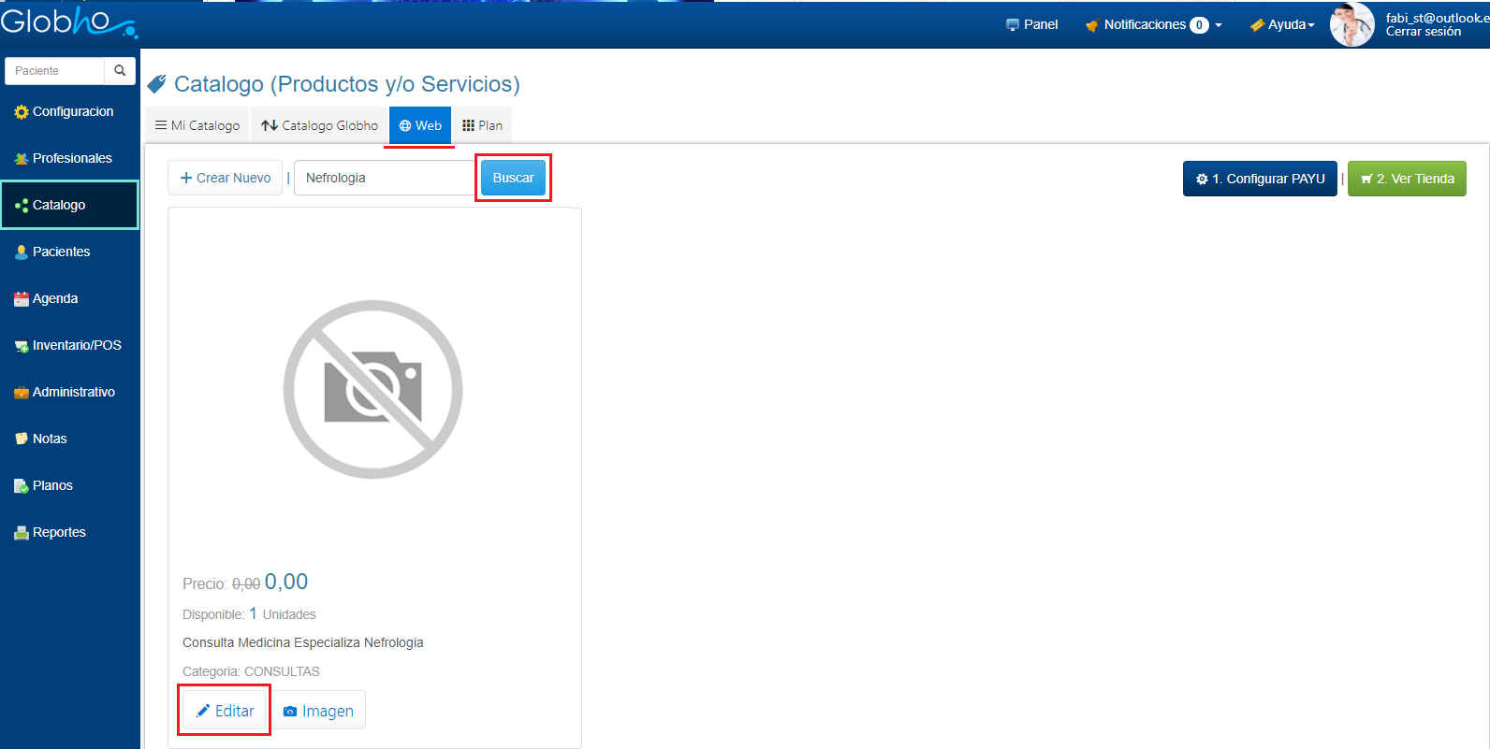Expand the Ayuda help menu

click(x=1283, y=25)
